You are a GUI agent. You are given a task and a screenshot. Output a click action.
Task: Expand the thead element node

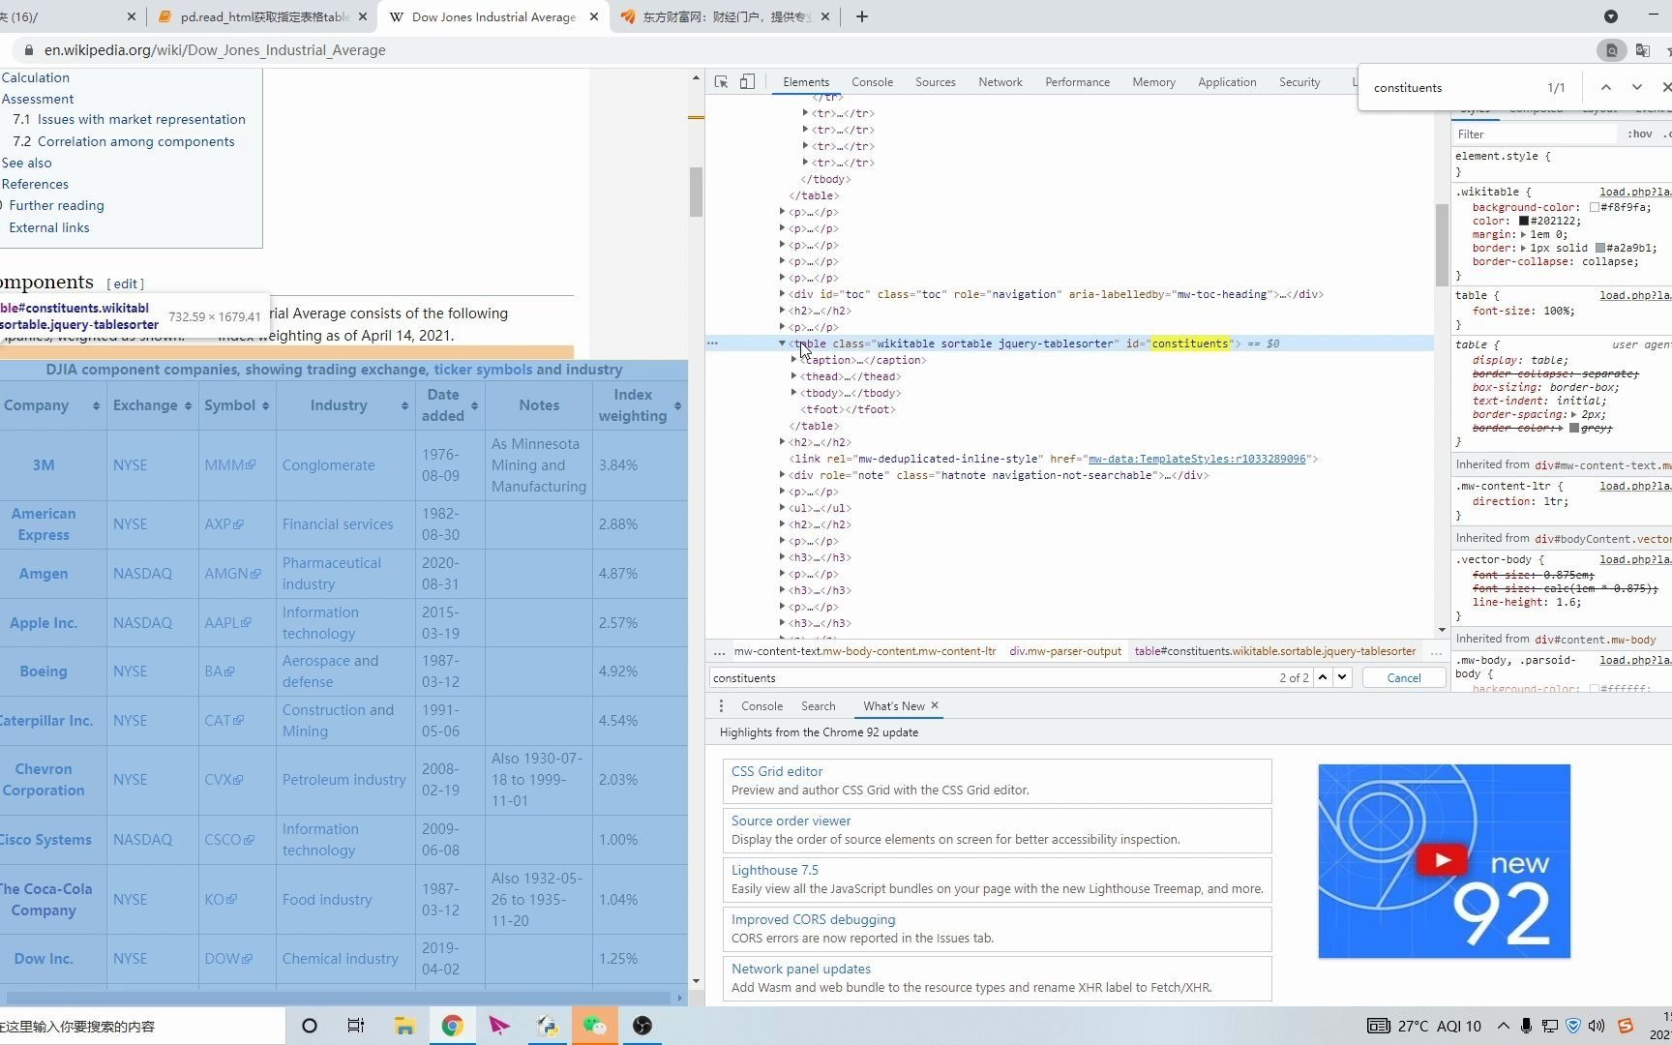(794, 376)
